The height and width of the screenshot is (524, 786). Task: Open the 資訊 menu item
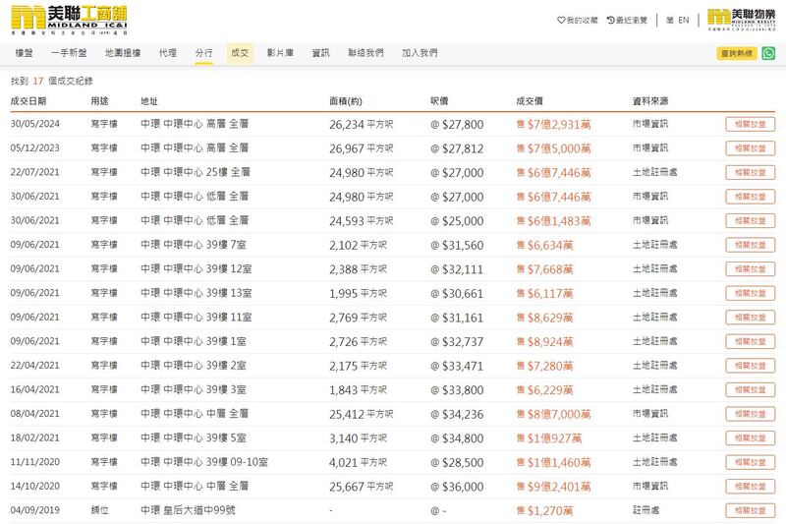click(x=321, y=53)
